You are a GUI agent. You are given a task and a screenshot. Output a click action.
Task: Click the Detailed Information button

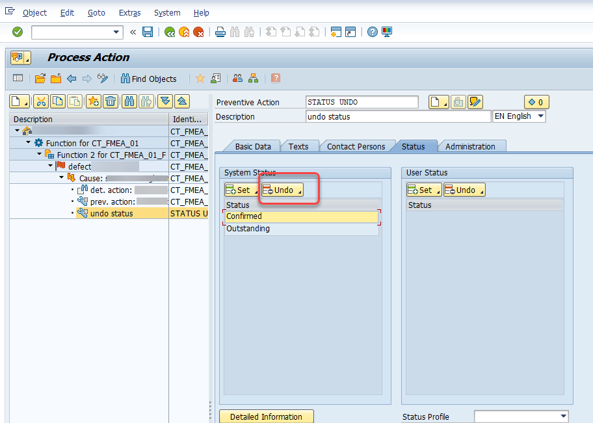click(x=266, y=417)
